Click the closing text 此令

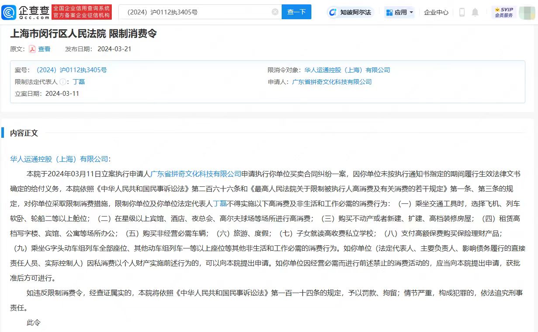coord(34,322)
